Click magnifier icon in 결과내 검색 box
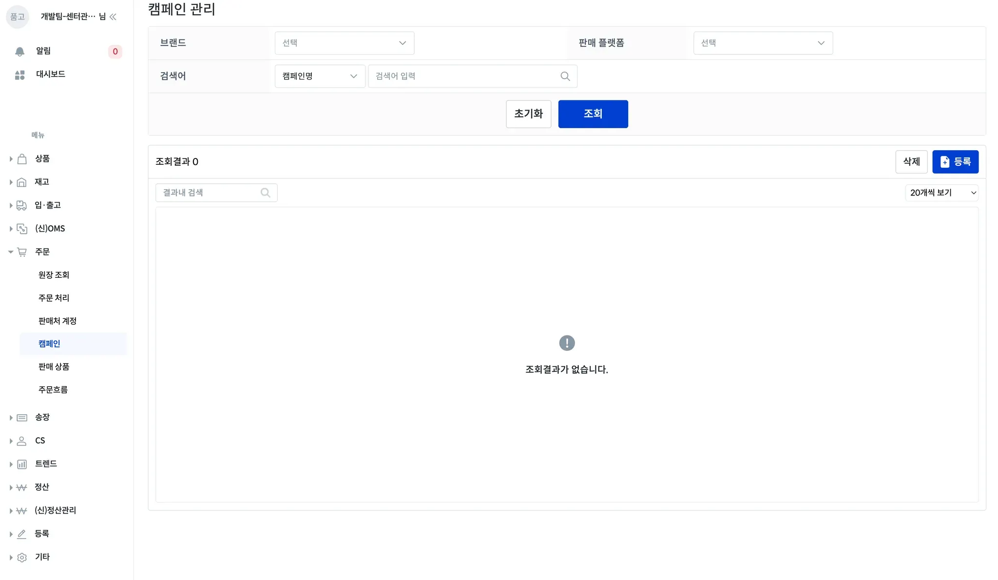Viewport: 998px width, 580px height. 265,193
